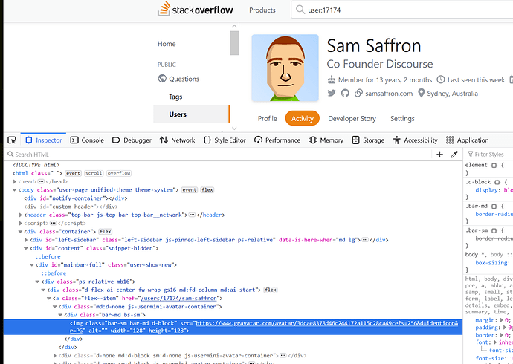Collapse the mainbar-full div node
The width and height of the screenshot is (513, 364).
32,265
